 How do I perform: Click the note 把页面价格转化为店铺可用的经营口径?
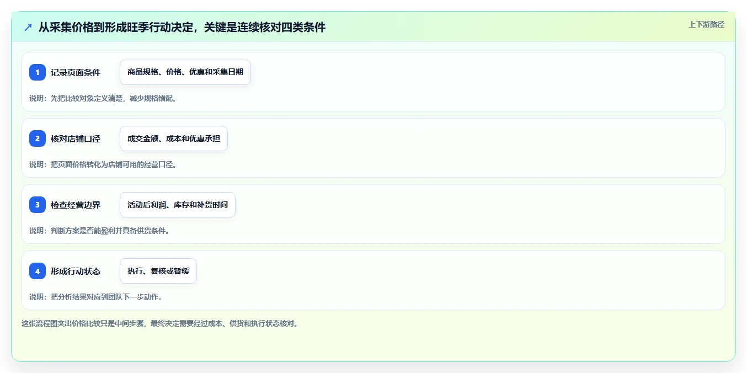pos(114,164)
